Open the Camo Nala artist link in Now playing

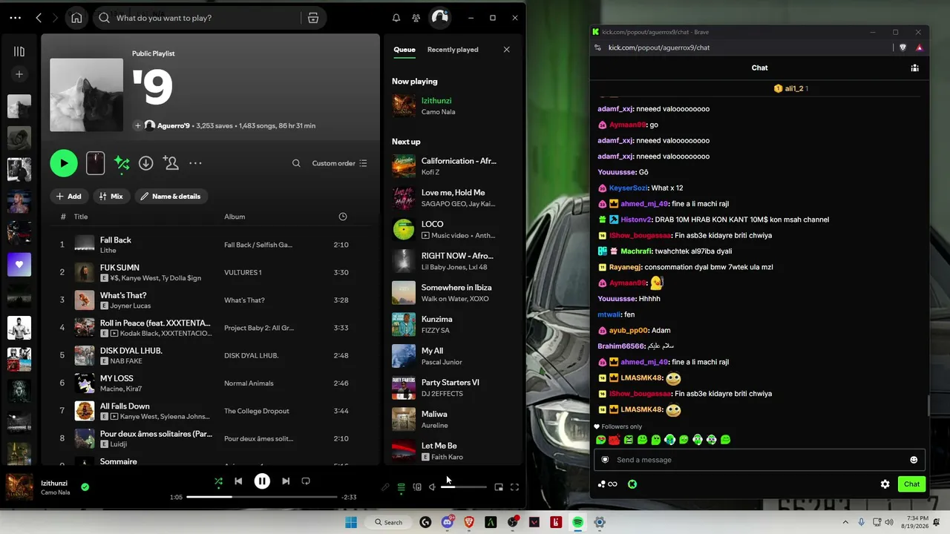click(x=439, y=112)
